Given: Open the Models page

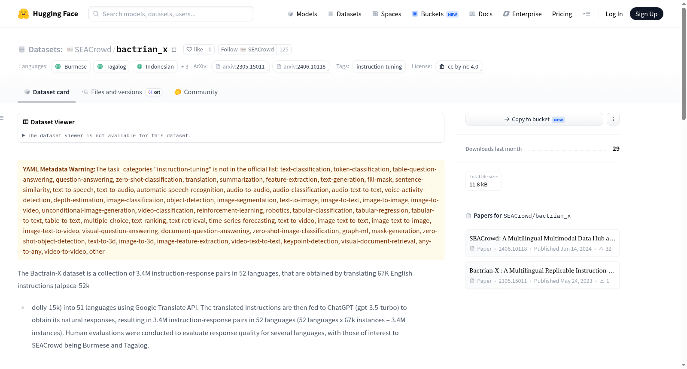Looking at the screenshot, I should [x=302, y=14].
